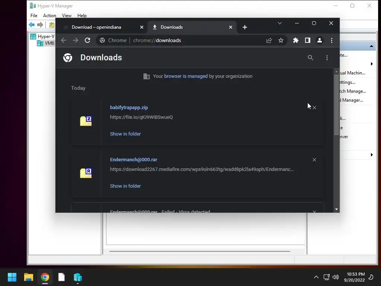The height and width of the screenshot is (286, 381).
Task: Click Hyper-V Manager forward arrow toolbar icon
Action: point(40,25)
